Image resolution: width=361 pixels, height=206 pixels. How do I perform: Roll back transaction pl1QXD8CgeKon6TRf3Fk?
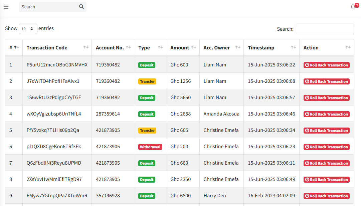point(327,147)
